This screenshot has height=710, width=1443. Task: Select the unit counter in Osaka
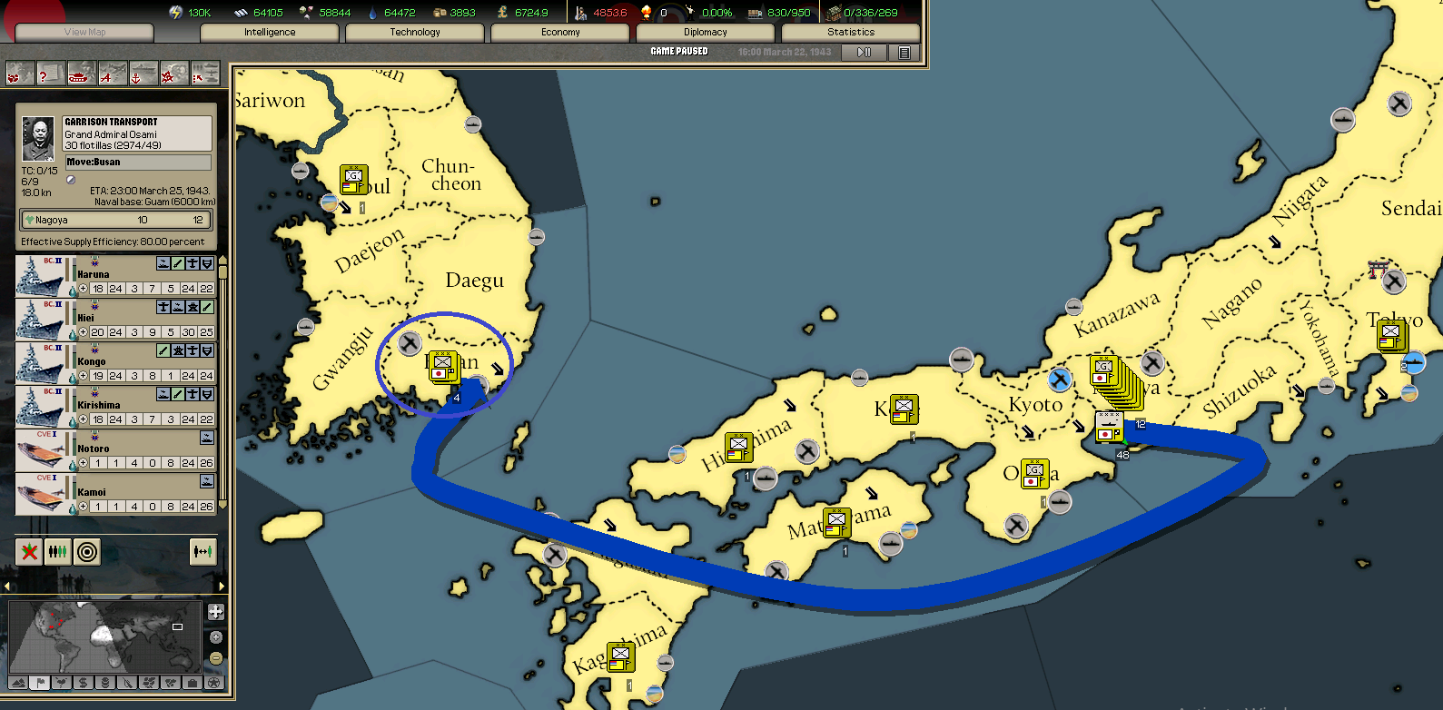[x=1034, y=473]
